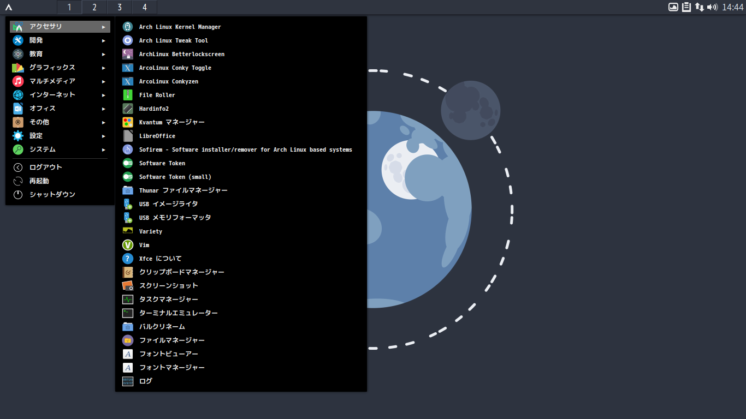746x419 pixels.
Task: Click the インターネット globe icon
Action: (x=18, y=95)
